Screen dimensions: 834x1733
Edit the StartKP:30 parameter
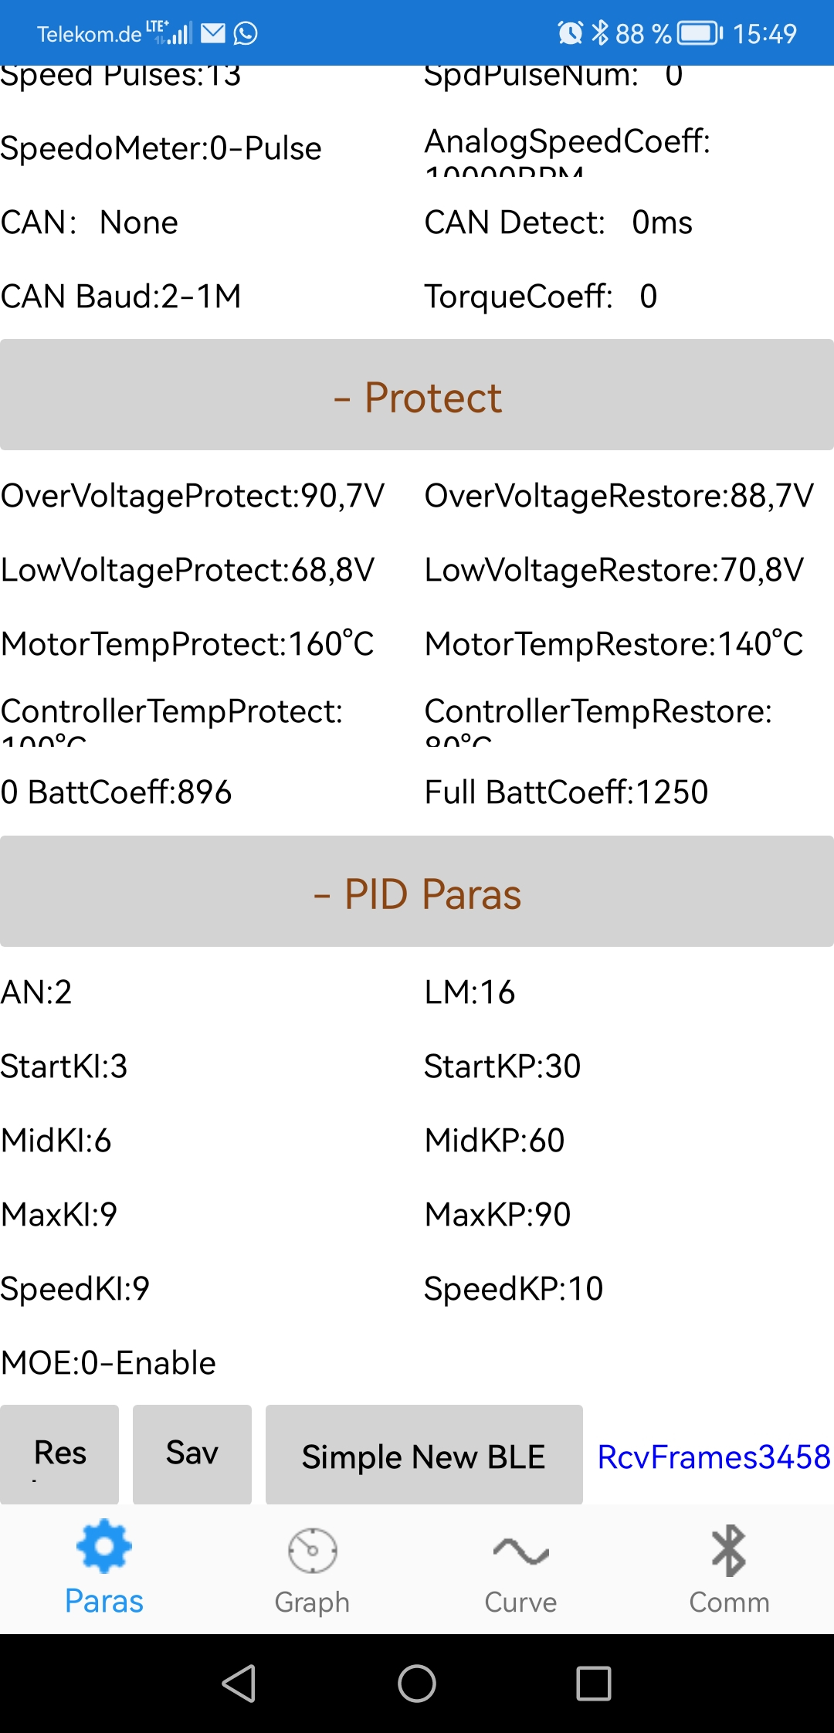pyautogui.click(x=503, y=1067)
